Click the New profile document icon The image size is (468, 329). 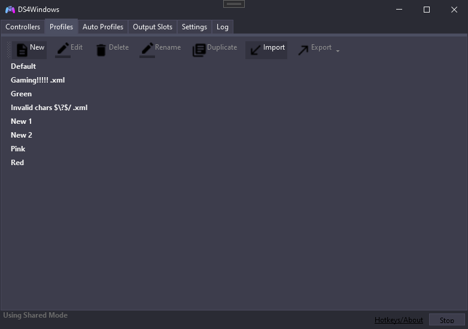[x=22, y=50]
